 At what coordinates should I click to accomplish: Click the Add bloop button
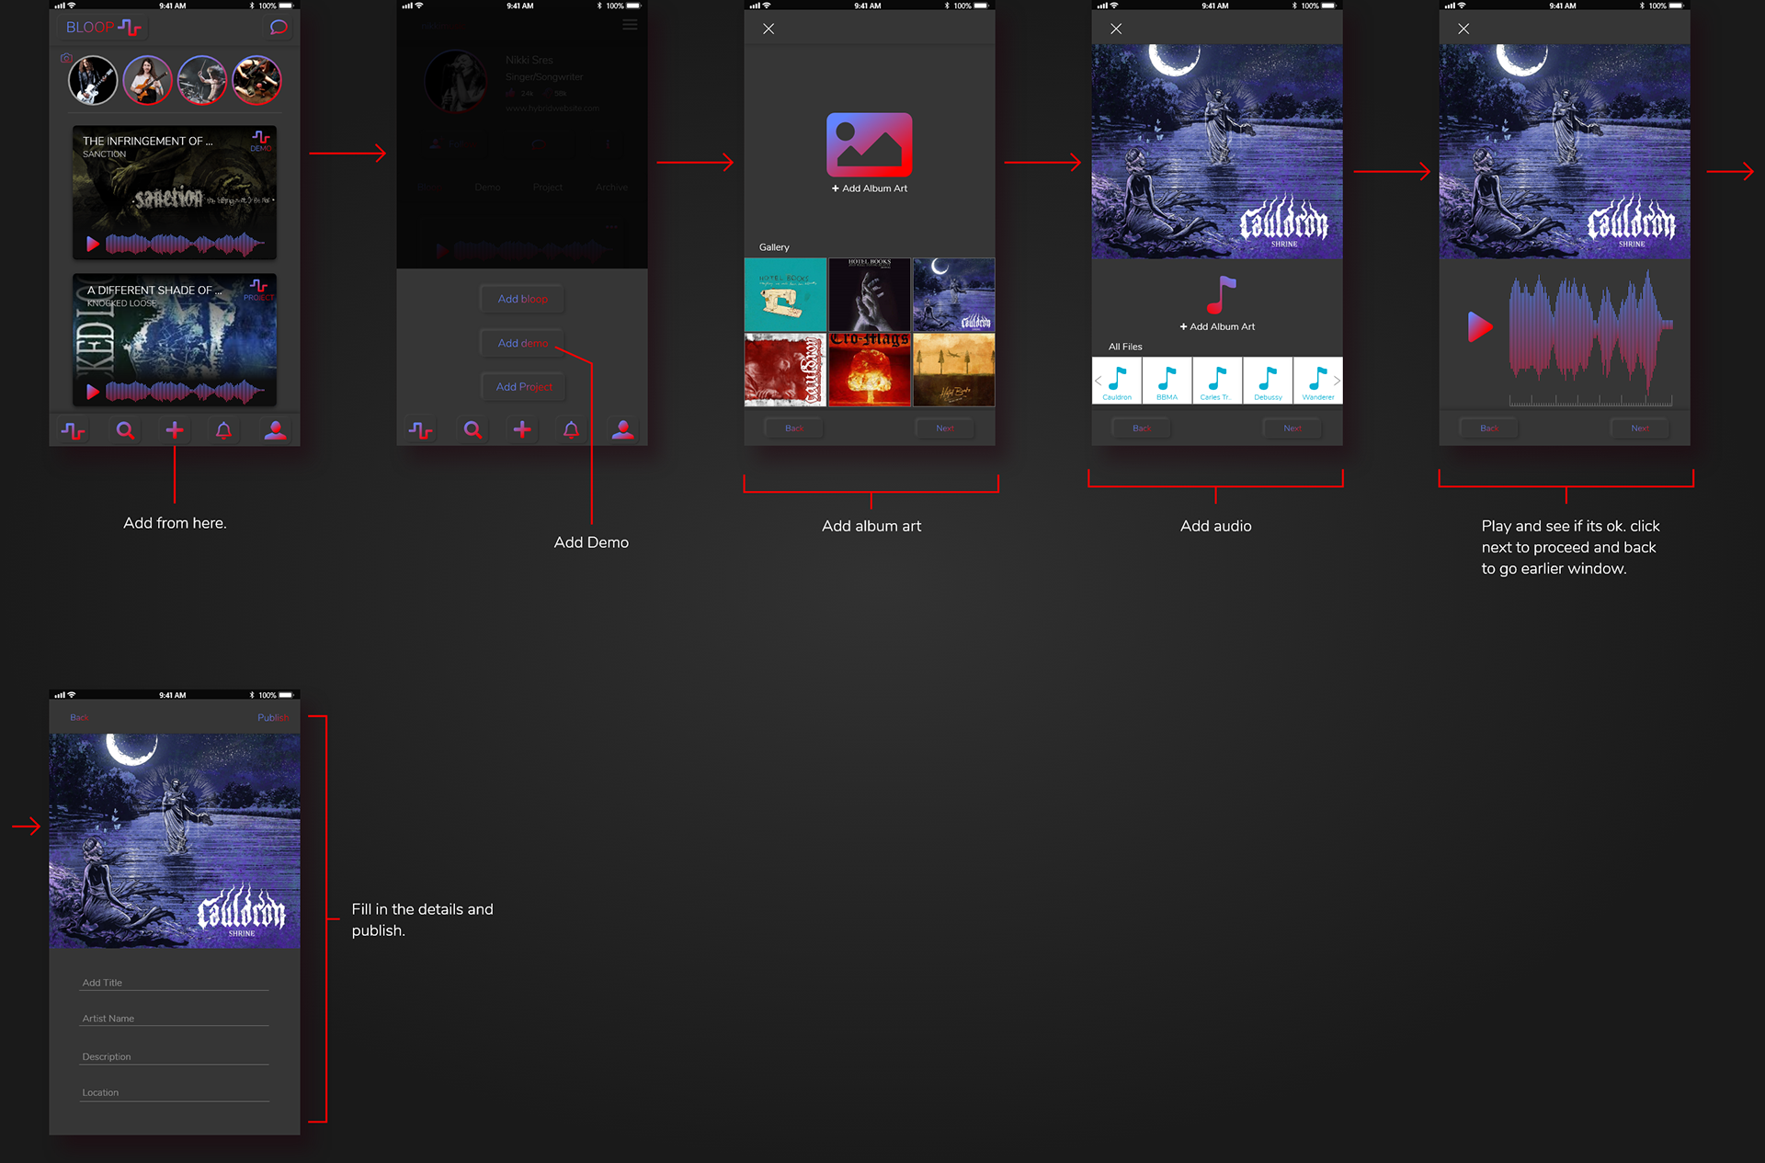point(522,299)
